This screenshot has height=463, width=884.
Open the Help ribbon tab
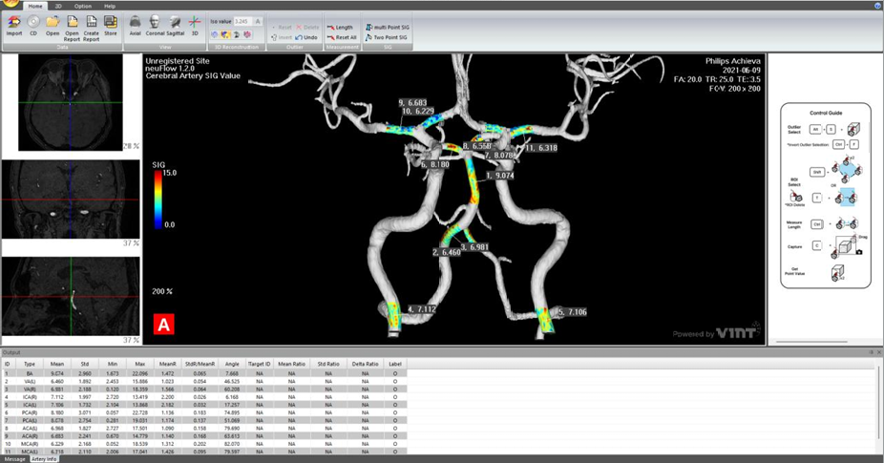[x=110, y=6]
